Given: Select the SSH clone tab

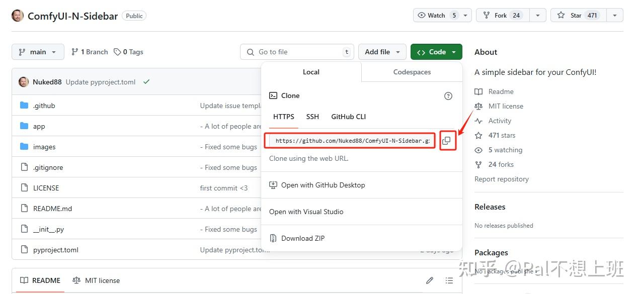Looking at the screenshot, I should click(312, 117).
